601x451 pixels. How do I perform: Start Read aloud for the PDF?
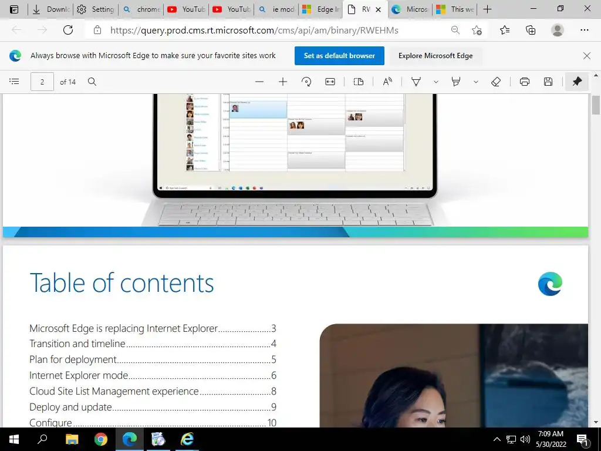(387, 81)
